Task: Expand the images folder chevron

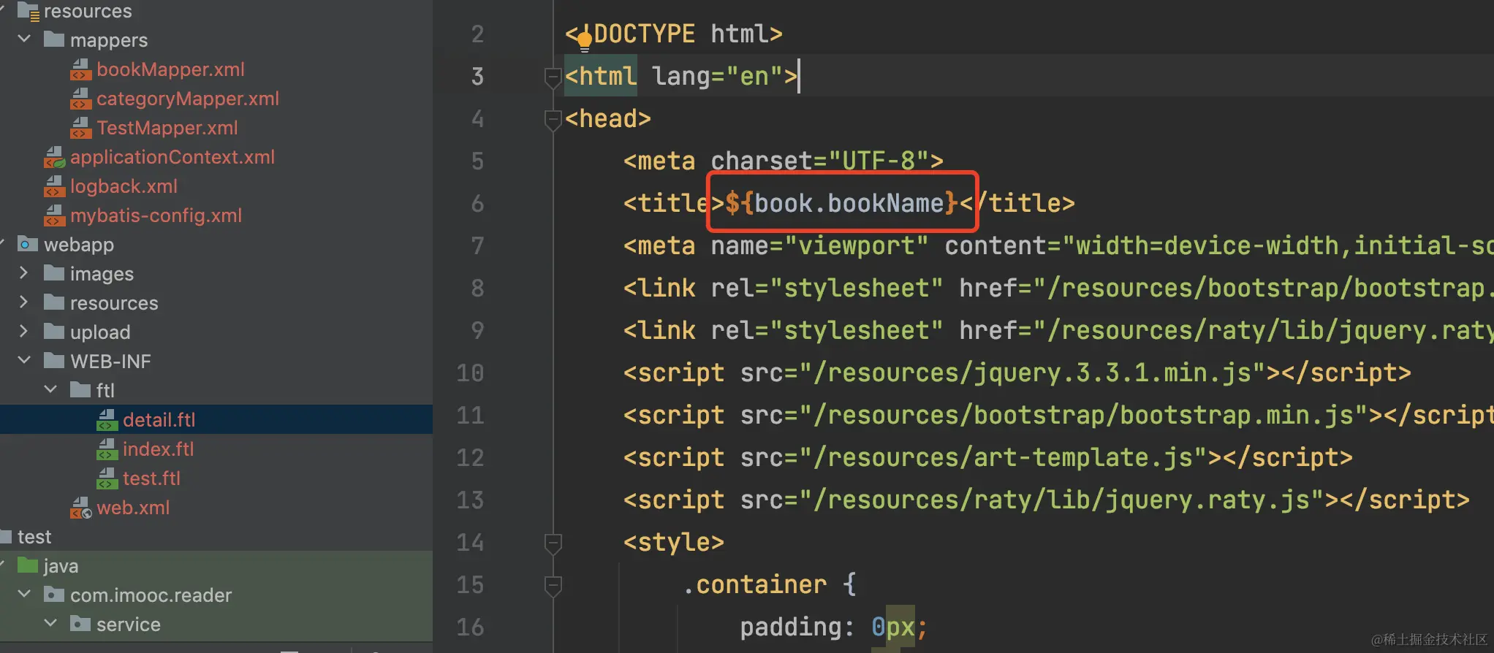Action: coord(23,272)
